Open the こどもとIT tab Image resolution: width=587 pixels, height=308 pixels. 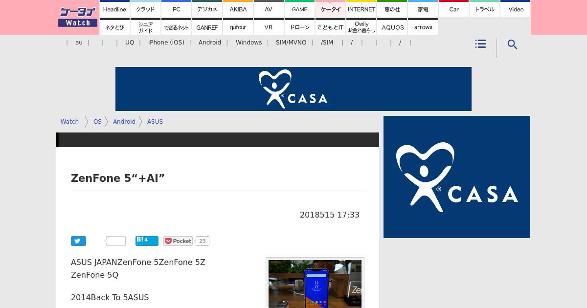(x=330, y=27)
